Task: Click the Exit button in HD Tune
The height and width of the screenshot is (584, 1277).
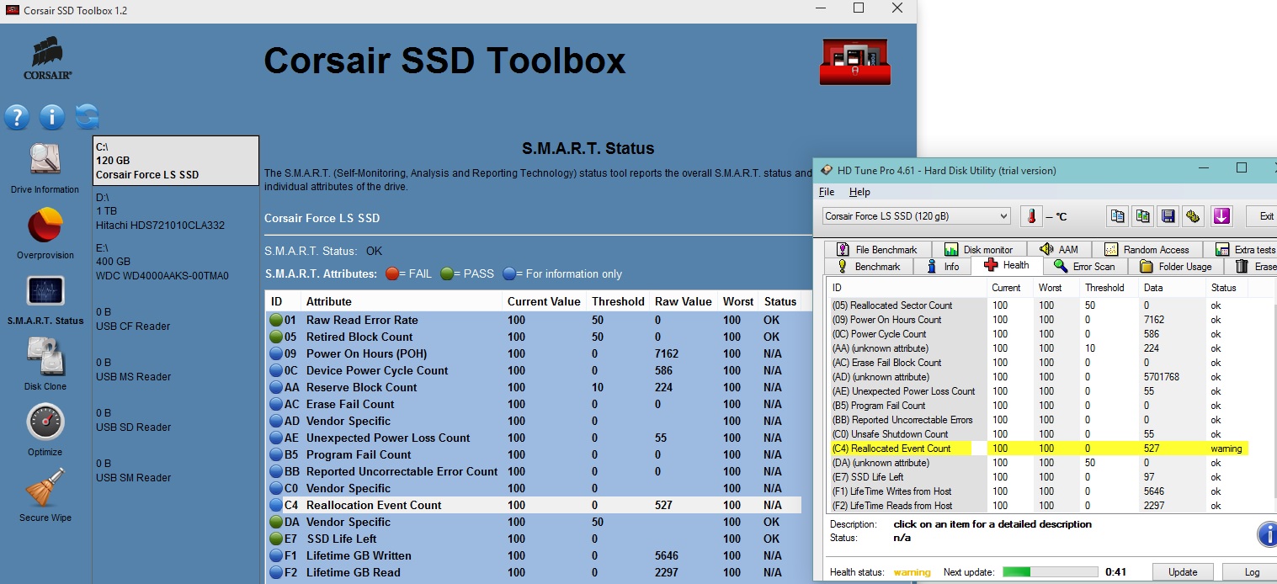Action: click(1264, 216)
